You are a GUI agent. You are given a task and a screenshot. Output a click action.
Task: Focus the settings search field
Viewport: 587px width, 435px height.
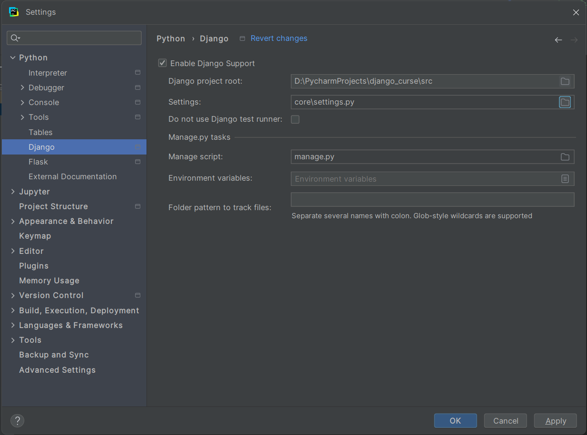click(x=74, y=38)
